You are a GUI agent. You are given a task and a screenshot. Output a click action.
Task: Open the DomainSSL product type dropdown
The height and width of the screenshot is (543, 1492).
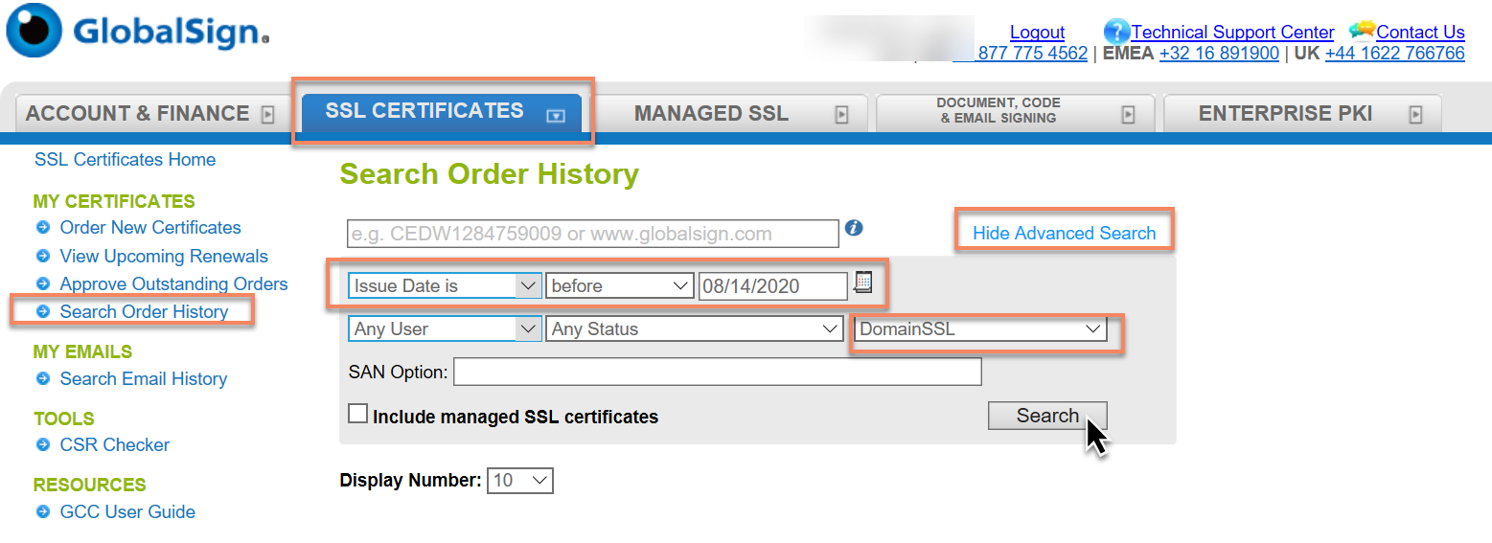[x=979, y=328]
